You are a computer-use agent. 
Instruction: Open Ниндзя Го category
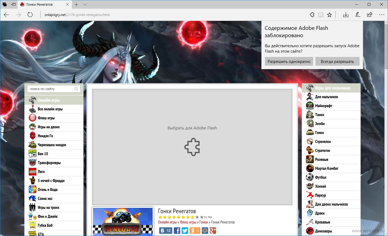pos(54,136)
